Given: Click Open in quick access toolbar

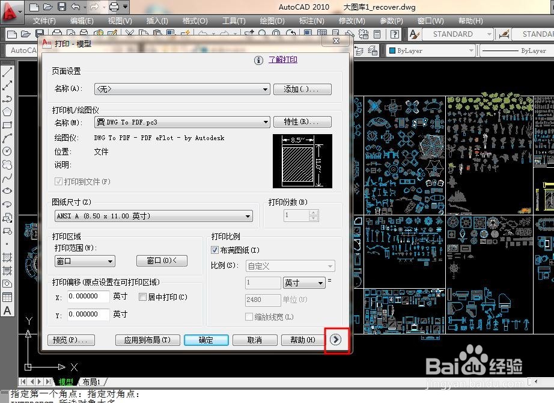Looking at the screenshot, I should click(x=47, y=7).
